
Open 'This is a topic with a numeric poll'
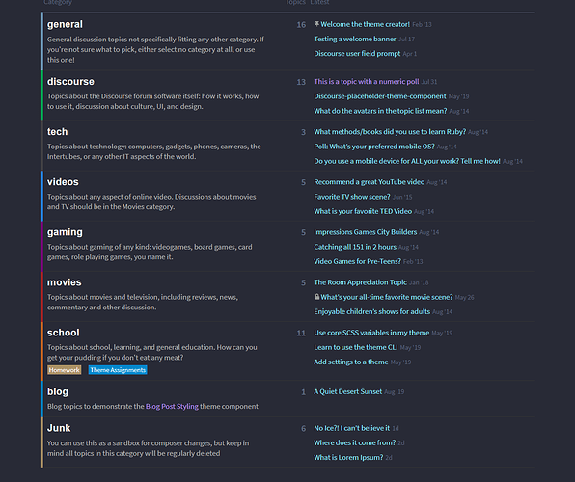[367, 81]
